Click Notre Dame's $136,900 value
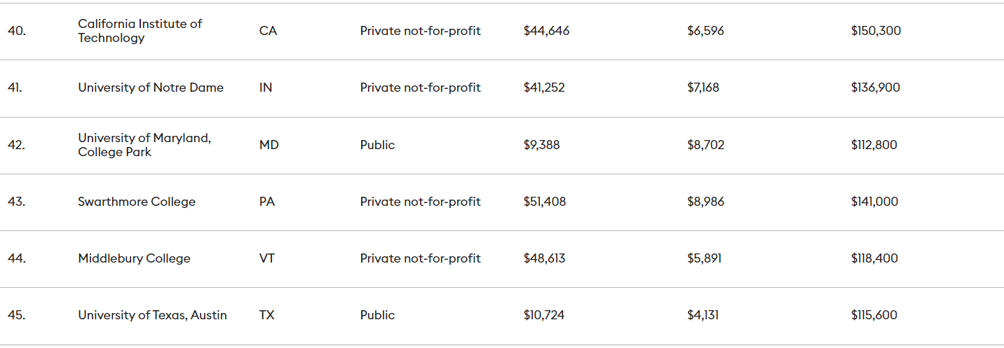 (875, 88)
